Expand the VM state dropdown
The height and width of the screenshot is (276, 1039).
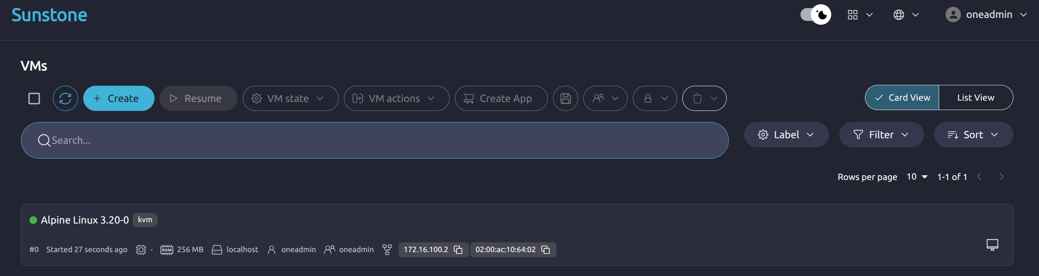pos(291,99)
